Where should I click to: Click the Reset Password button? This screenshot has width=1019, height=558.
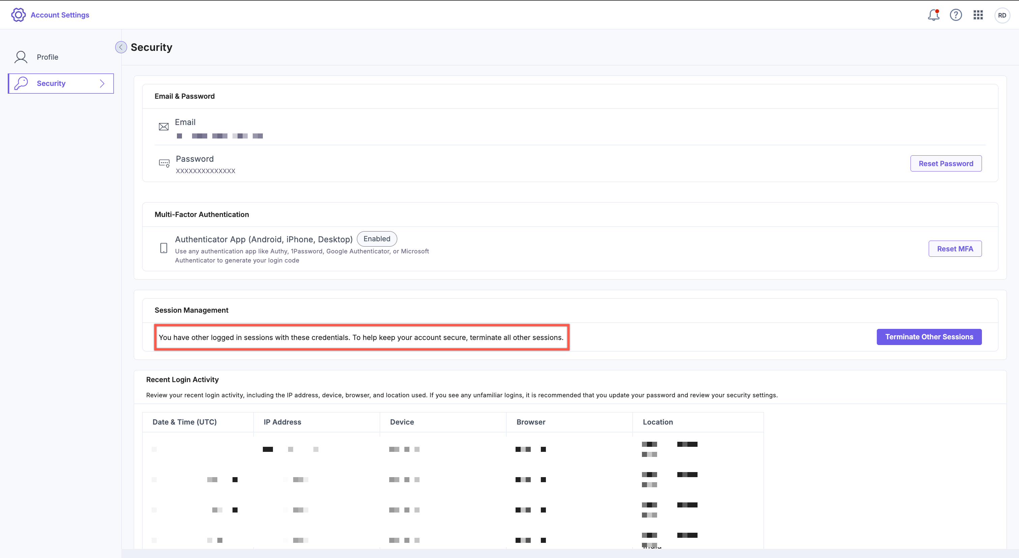point(946,164)
